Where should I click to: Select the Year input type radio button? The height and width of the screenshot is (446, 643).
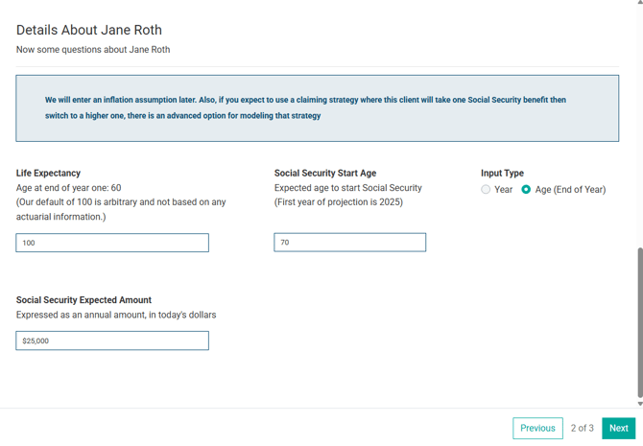click(486, 189)
